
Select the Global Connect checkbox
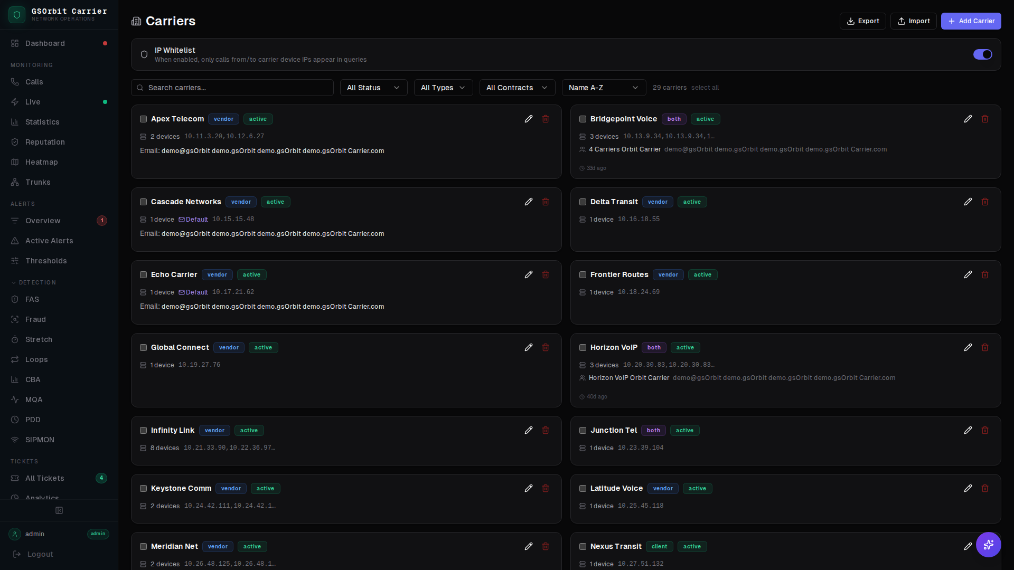(143, 347)
